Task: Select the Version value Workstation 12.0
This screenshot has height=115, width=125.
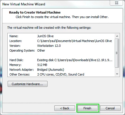Action: tap(49, 46)
